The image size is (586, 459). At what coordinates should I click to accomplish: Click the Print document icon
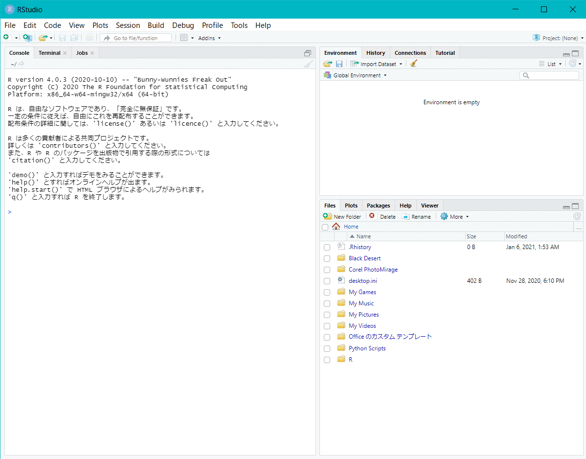point(90,37)
